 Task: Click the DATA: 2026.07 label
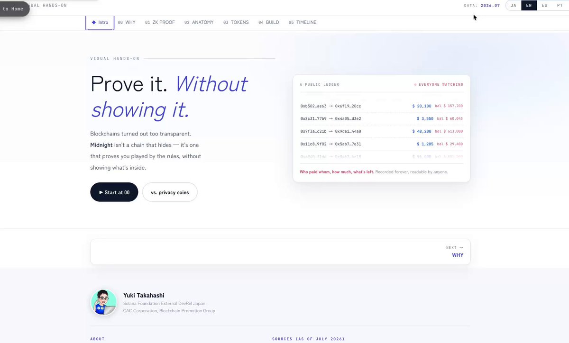point(482,6)
